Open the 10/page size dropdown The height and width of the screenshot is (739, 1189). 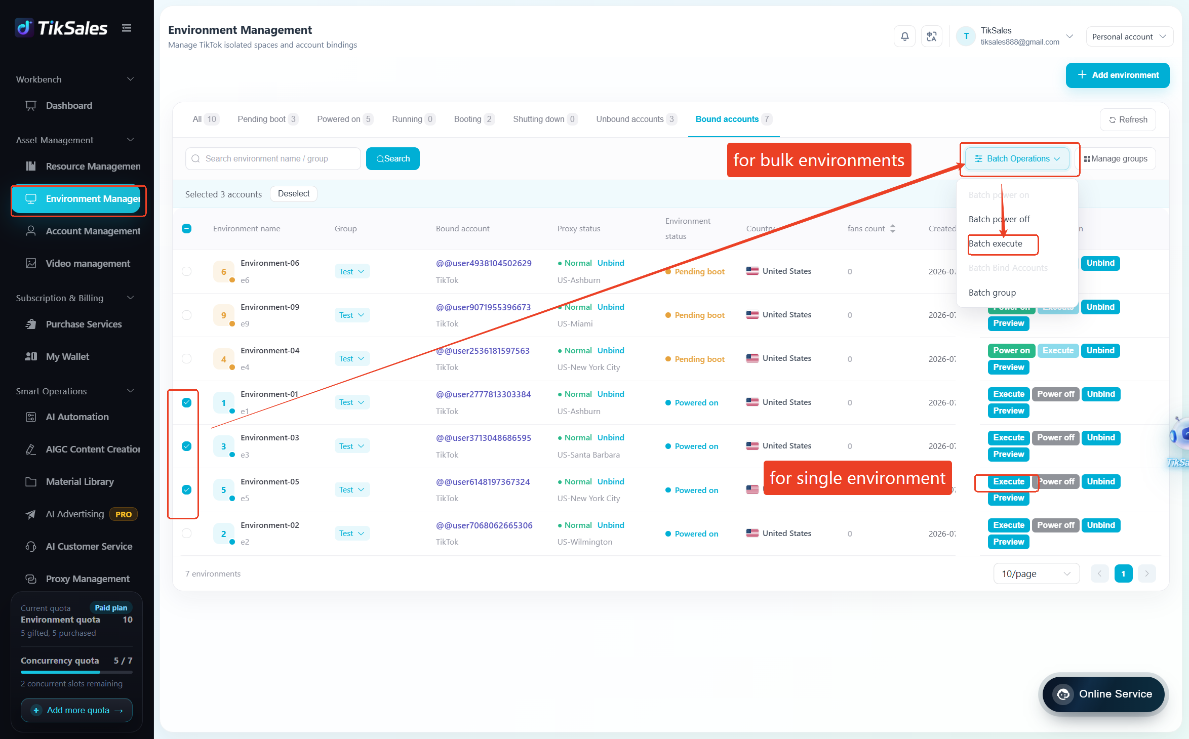point(1036,573)
